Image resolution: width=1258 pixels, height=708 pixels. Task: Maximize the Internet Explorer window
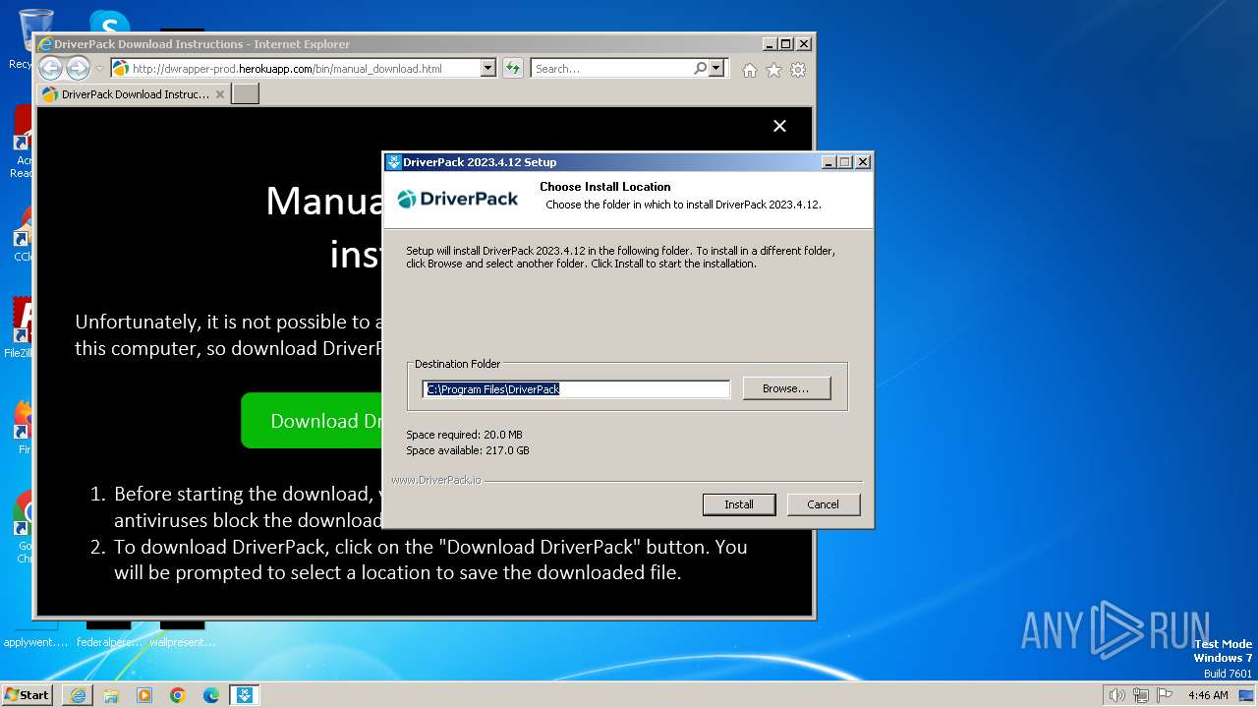785,44
